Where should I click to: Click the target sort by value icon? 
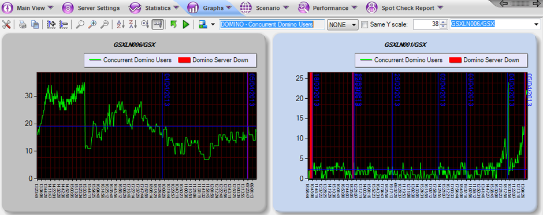click(145, 24)
